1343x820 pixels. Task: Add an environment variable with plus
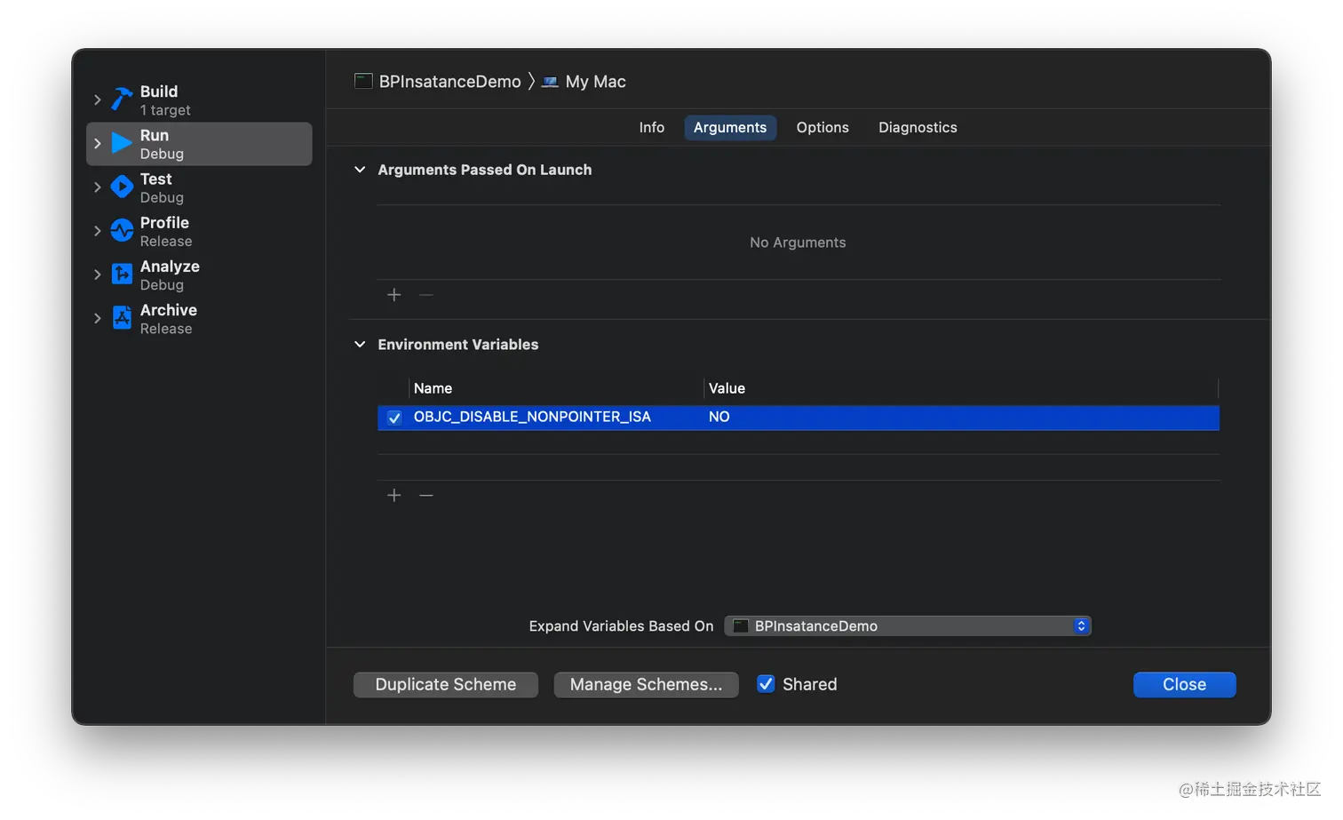394,496
